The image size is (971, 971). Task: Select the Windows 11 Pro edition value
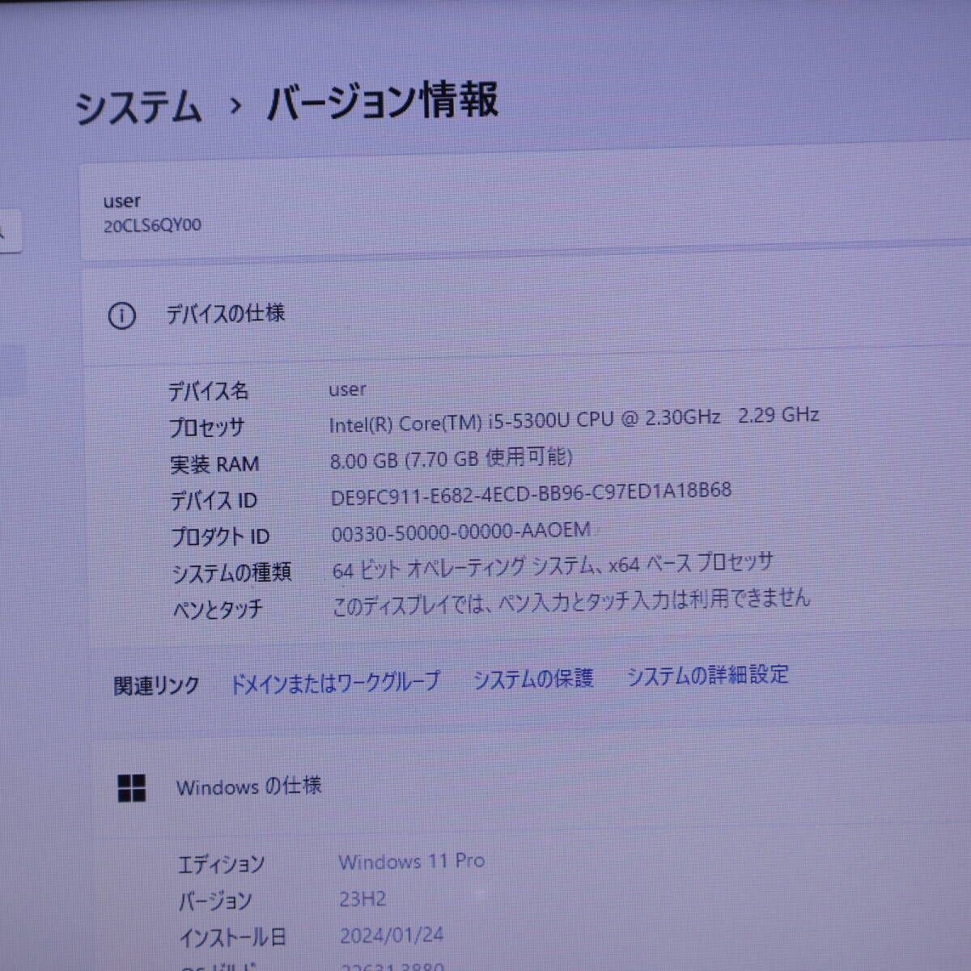(x=412, y=862)
